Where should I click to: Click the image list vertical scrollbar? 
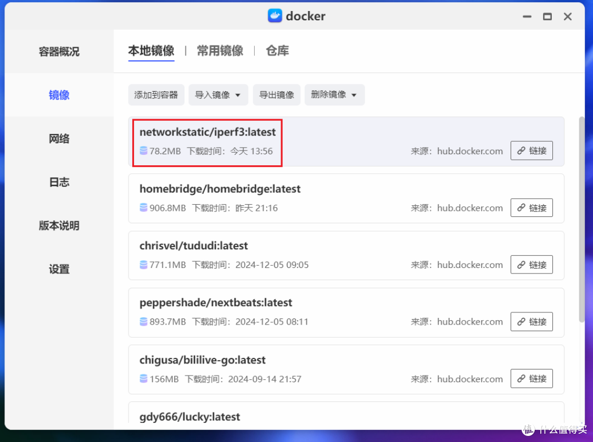click(x=581, y=219)
